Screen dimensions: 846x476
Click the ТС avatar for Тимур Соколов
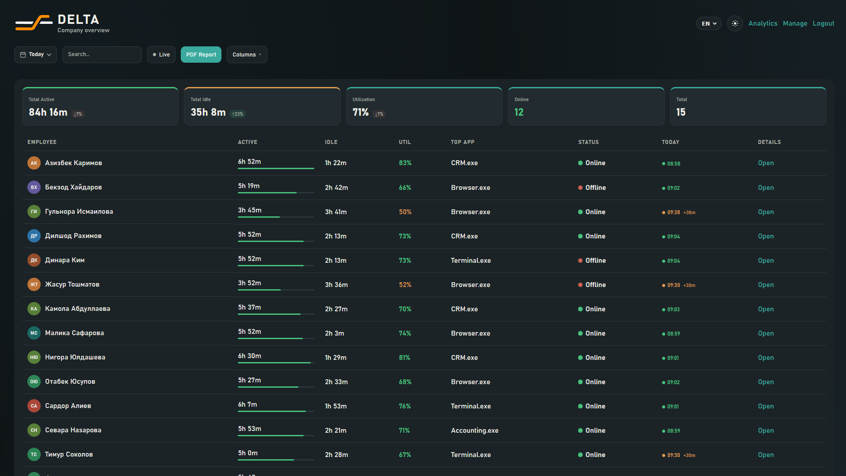[34, 454]
